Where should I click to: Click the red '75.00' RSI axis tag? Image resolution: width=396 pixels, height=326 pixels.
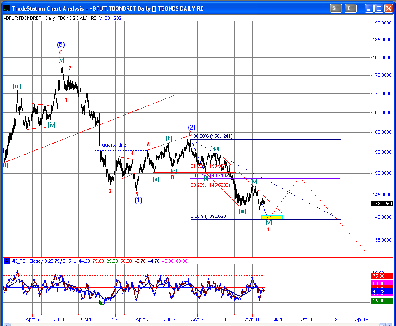[383, 277]
